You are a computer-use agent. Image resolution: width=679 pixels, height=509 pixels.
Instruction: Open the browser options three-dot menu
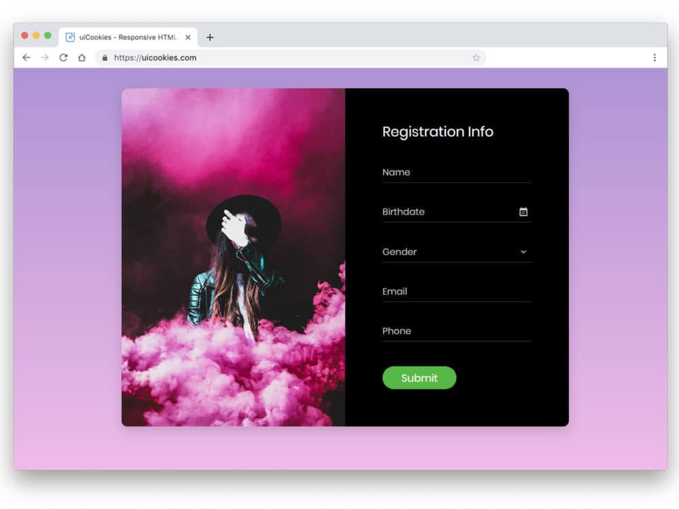654,58
